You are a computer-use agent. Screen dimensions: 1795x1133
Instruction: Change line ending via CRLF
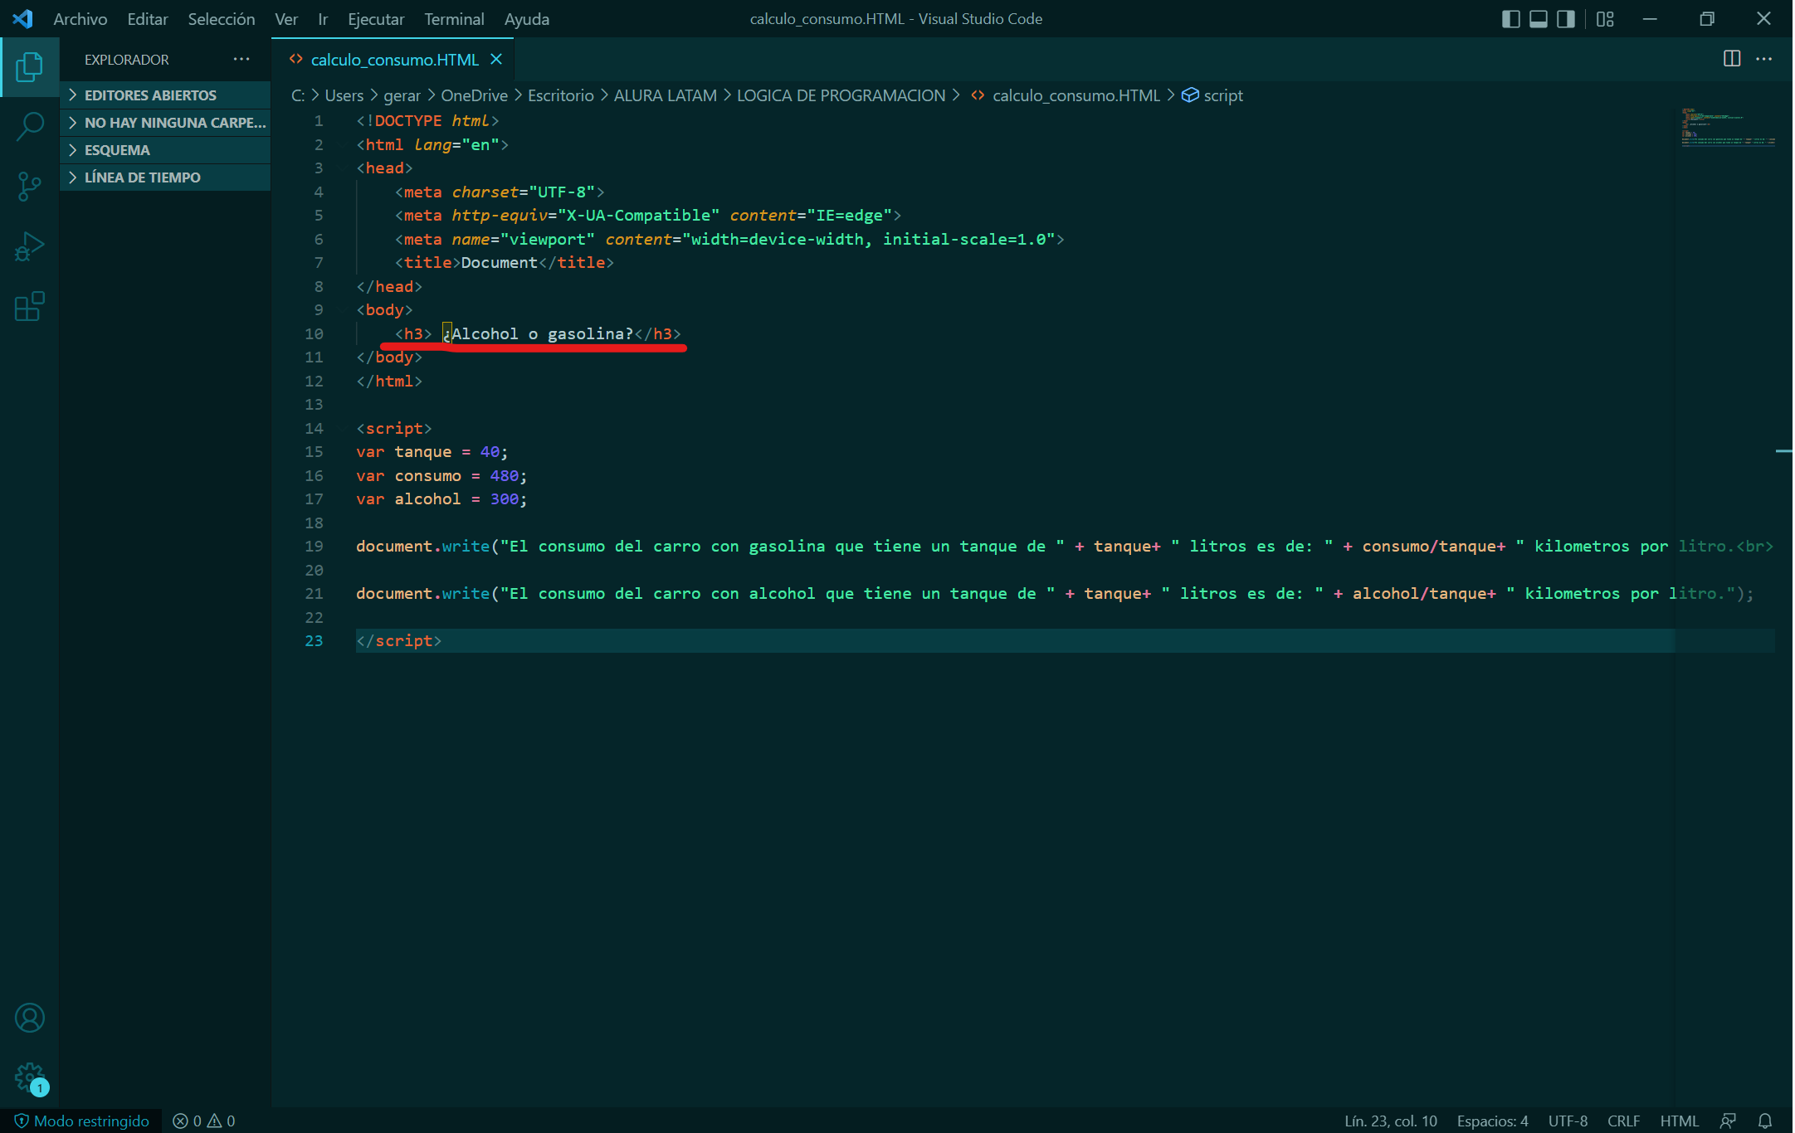pos(1623,1121)
